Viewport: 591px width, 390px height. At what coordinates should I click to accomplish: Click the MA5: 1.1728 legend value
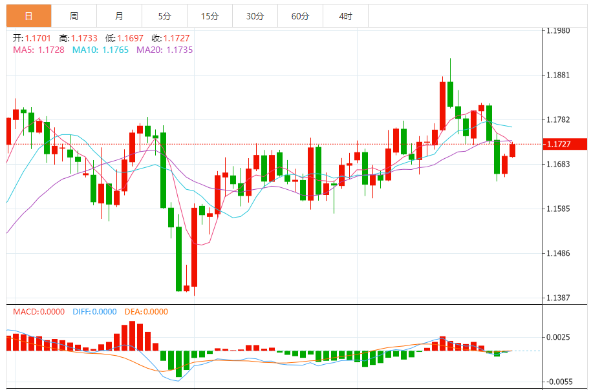[39, 50]
